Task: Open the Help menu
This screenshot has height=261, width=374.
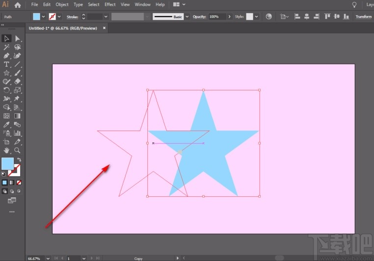Action: pyautogui.click(x=160, y=4)
